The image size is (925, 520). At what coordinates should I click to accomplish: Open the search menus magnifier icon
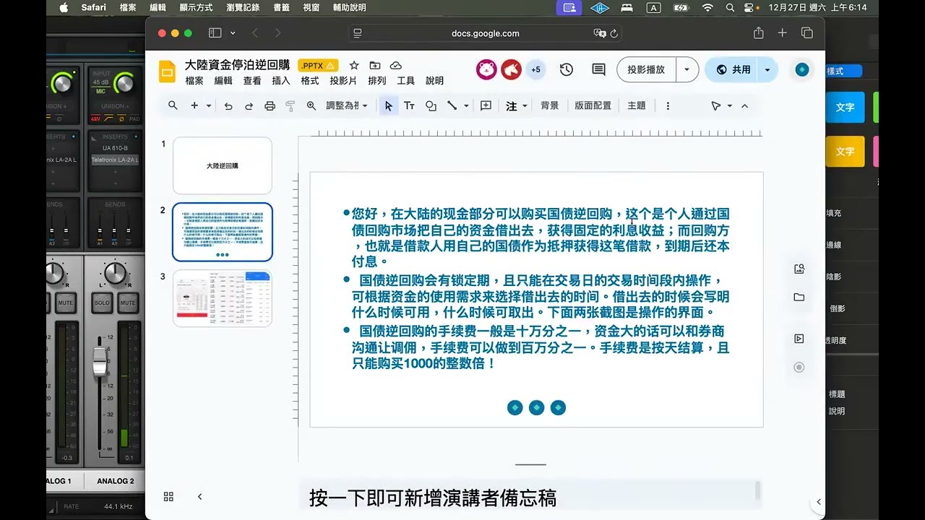pos(173,105)
